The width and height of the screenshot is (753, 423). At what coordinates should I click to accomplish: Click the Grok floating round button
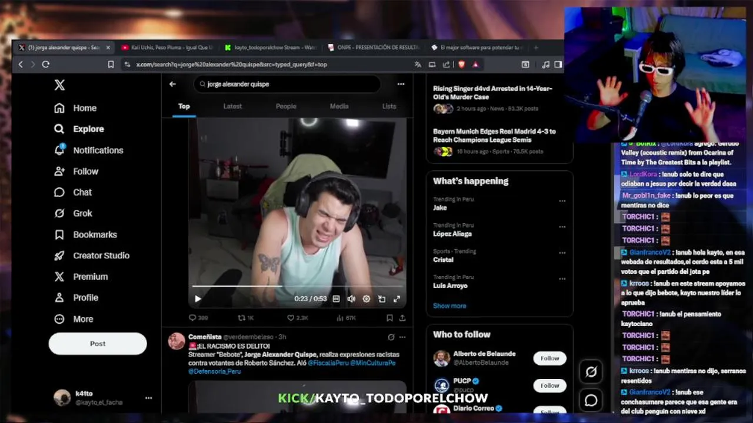point(591,372)
